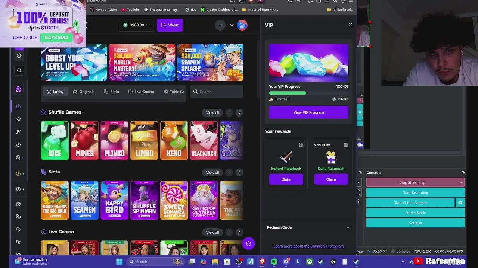Open favorites star icon in sidebar
The width and height of the screenshot is (478, 268).
[x=18, y=119]
